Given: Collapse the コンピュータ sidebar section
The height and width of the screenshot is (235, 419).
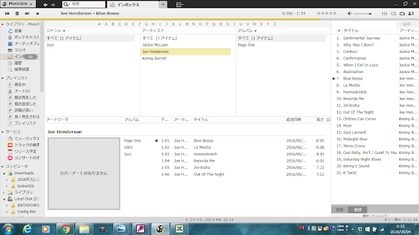Looking at the screenshot, I should click(3, 166).
